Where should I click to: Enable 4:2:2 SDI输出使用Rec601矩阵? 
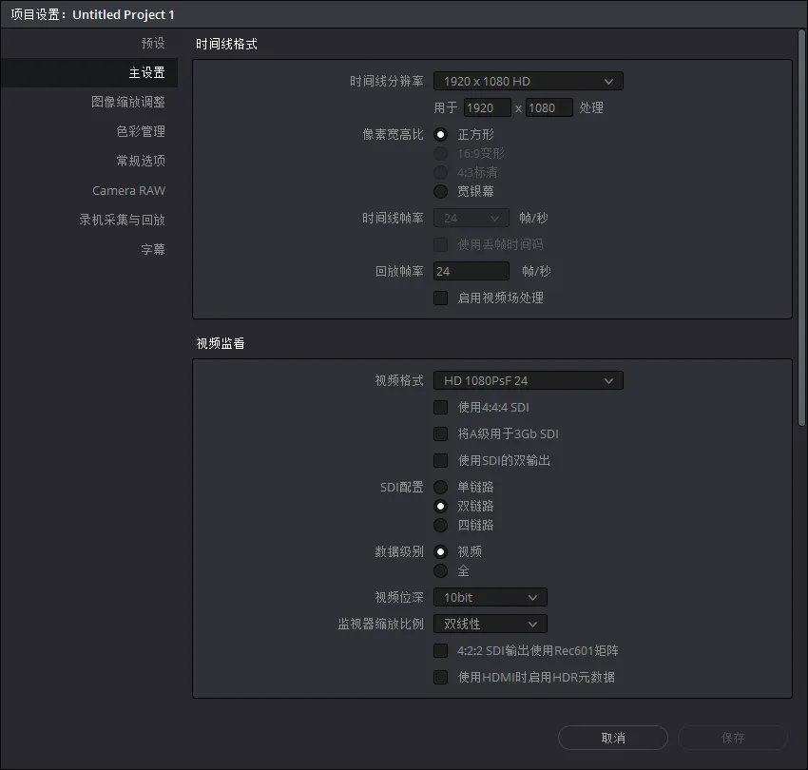pyautogui.click(x=440, y=650)
